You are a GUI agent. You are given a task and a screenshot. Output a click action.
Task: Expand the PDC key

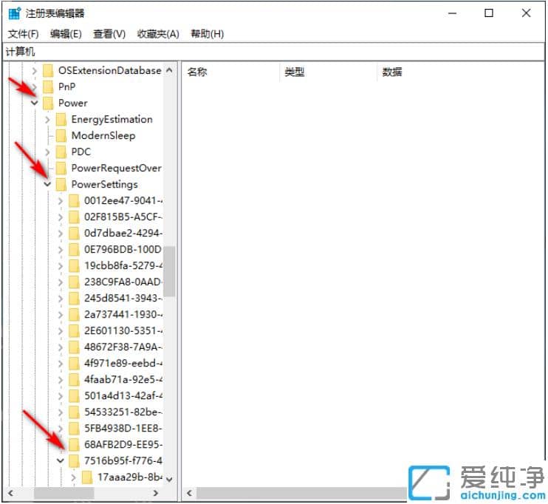pyautogui.click(x=47, y=151)
